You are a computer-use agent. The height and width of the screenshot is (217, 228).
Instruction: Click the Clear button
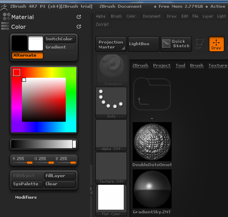(x=60, y=184)
